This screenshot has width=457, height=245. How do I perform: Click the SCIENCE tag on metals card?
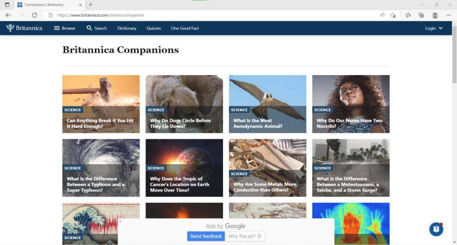[239, 174]
